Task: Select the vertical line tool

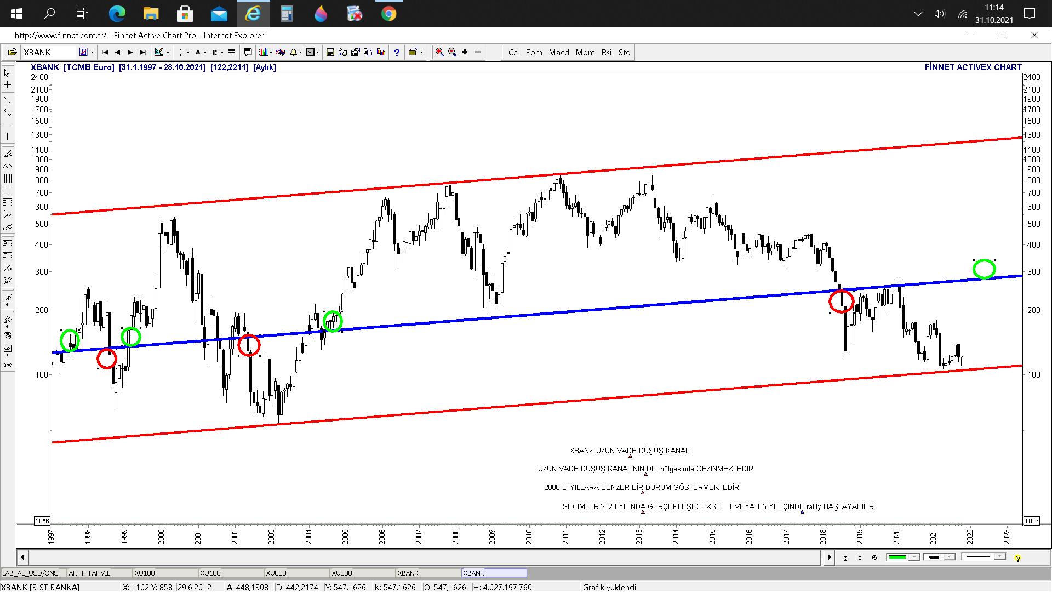Action: pyautogui.click(x=8, y=136)
